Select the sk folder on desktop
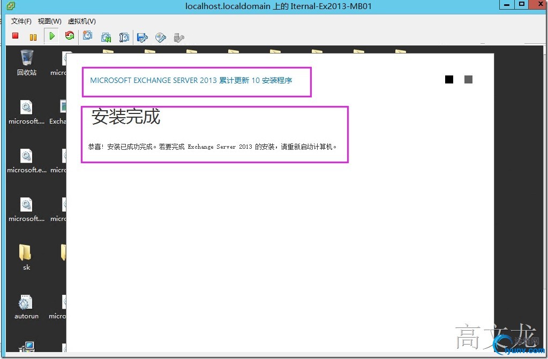Image resolution: width=548 pixels, height=359 pixels. pos(27,257)
